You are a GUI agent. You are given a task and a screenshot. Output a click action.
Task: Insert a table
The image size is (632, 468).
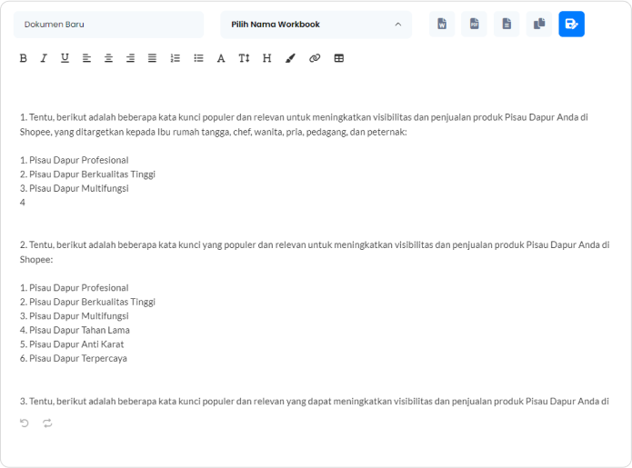pyautogui.click(x=339, y=58)
